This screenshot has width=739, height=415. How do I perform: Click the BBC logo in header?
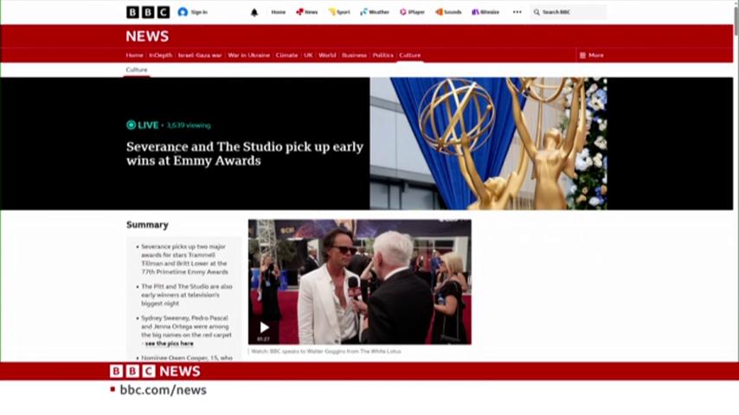coord(148,12)
